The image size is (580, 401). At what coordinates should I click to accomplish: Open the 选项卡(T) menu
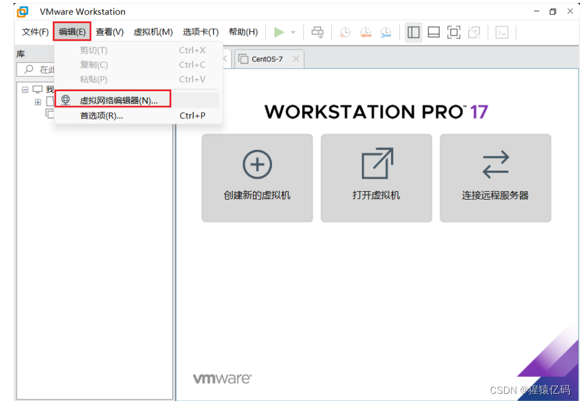click(x=200, y=32)
